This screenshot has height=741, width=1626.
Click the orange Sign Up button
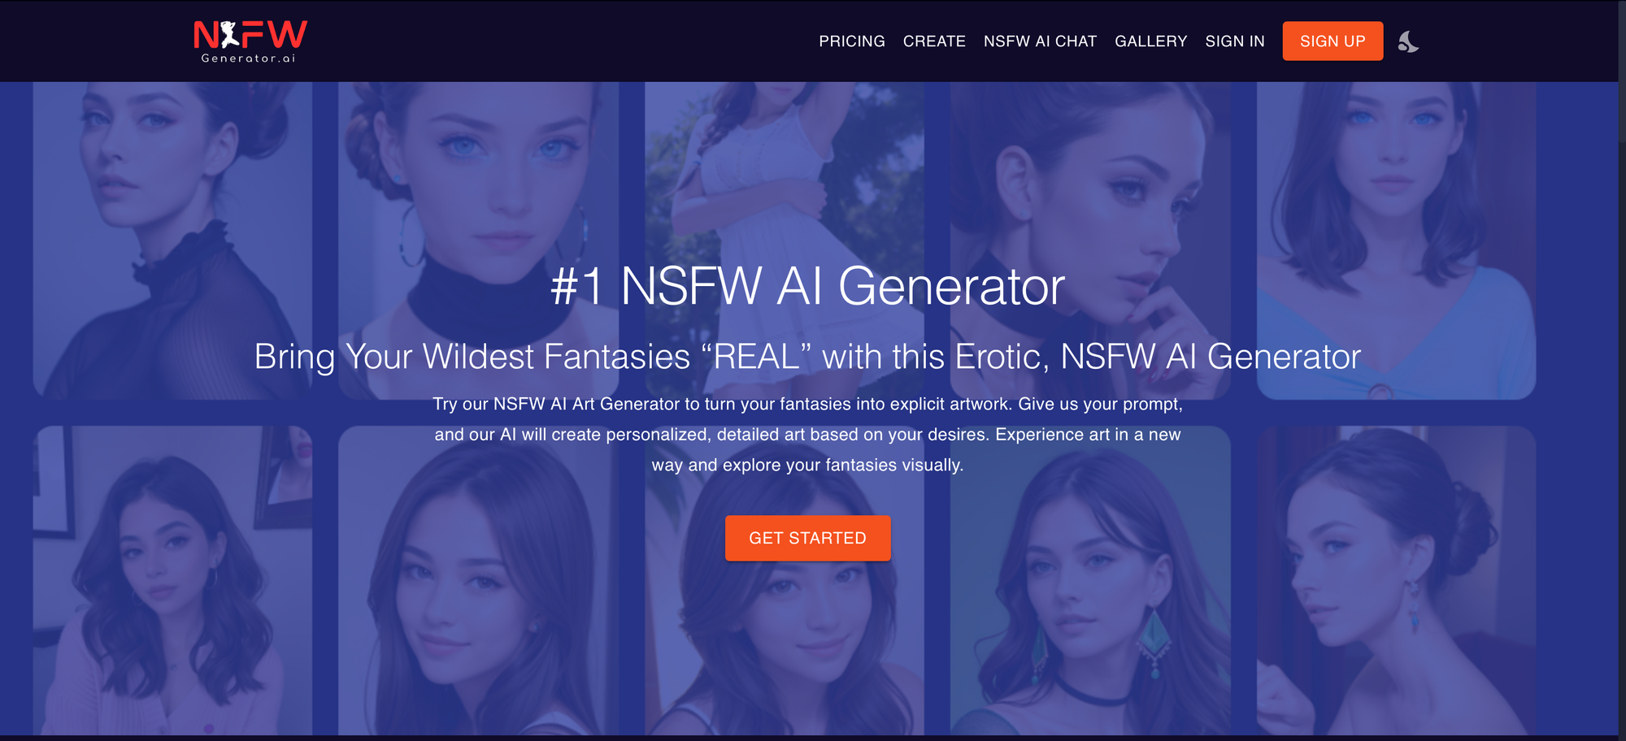(1333, 41)
